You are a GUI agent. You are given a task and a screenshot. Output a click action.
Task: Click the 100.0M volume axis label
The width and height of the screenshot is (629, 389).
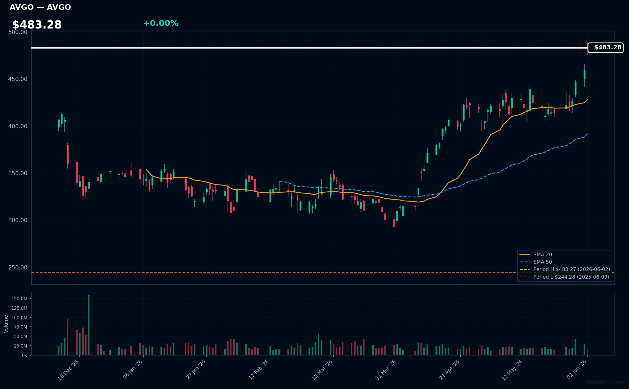click(19, 318)
